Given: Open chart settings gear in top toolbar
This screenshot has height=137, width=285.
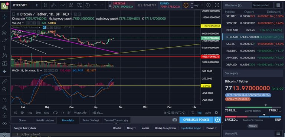Looking at the screenshot, I should (x=209, y=5).
